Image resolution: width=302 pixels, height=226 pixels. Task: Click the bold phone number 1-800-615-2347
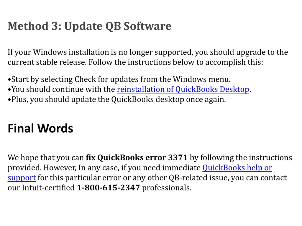[109, 188]
